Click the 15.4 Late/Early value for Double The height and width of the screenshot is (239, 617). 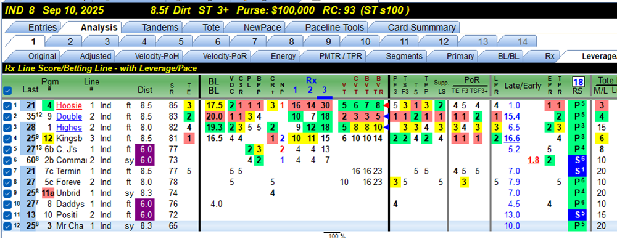click(x=512, y=117)
